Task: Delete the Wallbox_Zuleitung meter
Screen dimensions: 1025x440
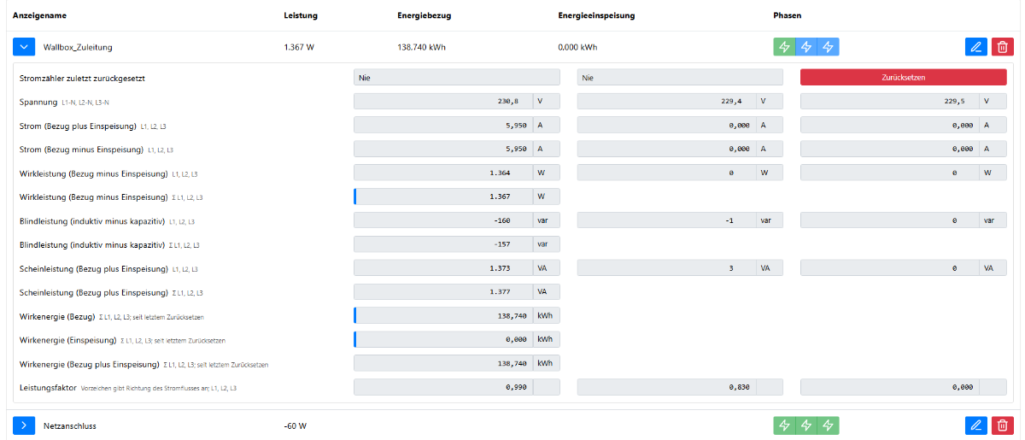Action: coord(1002,47)
